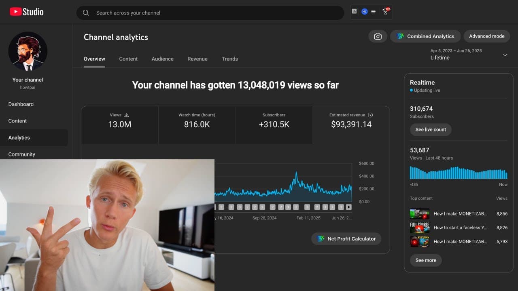Screen dimensions: 518x291
Task: Click the YouTube Studio logo
Action: [27, 12]
